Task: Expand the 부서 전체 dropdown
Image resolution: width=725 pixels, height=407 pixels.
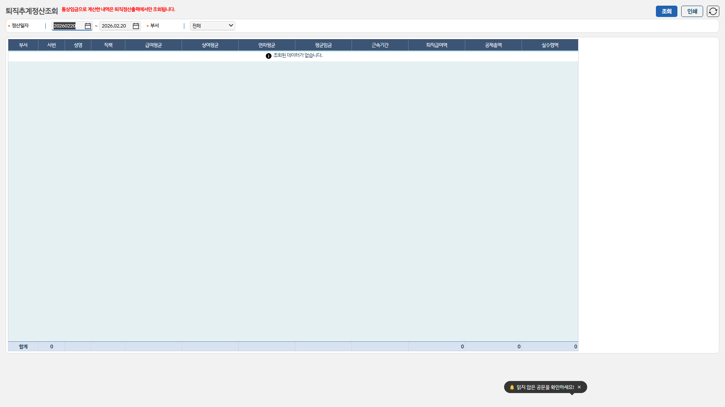Action: [x=212, y=26]
